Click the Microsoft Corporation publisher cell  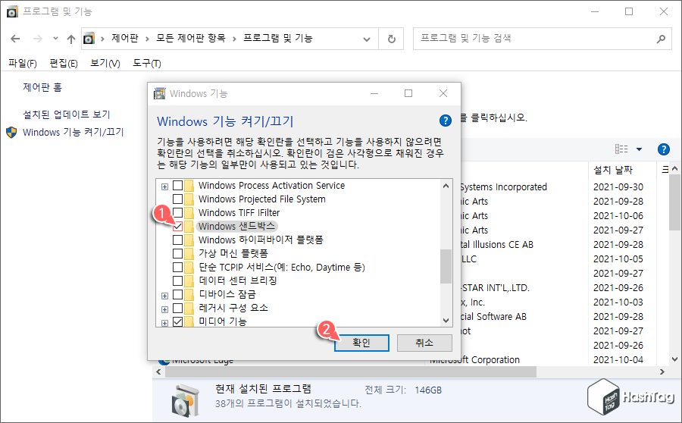pyautogui.click(x=474, y=361)
